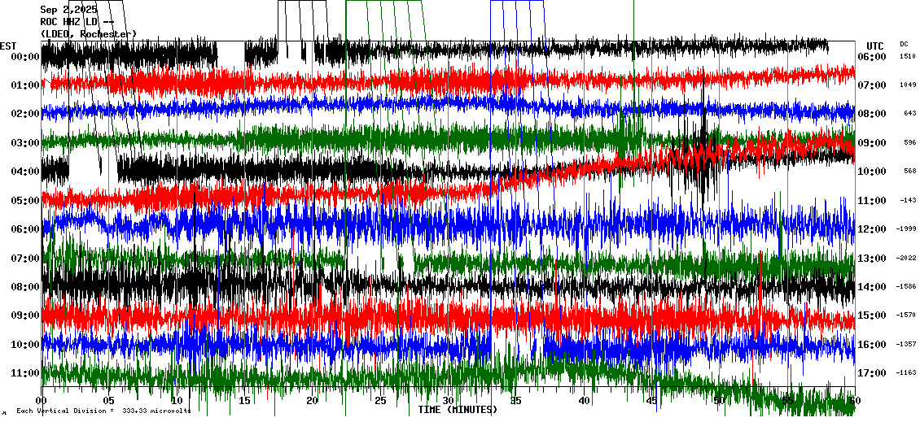Click the EST column header
920x422 pixels.
(8, 46)
